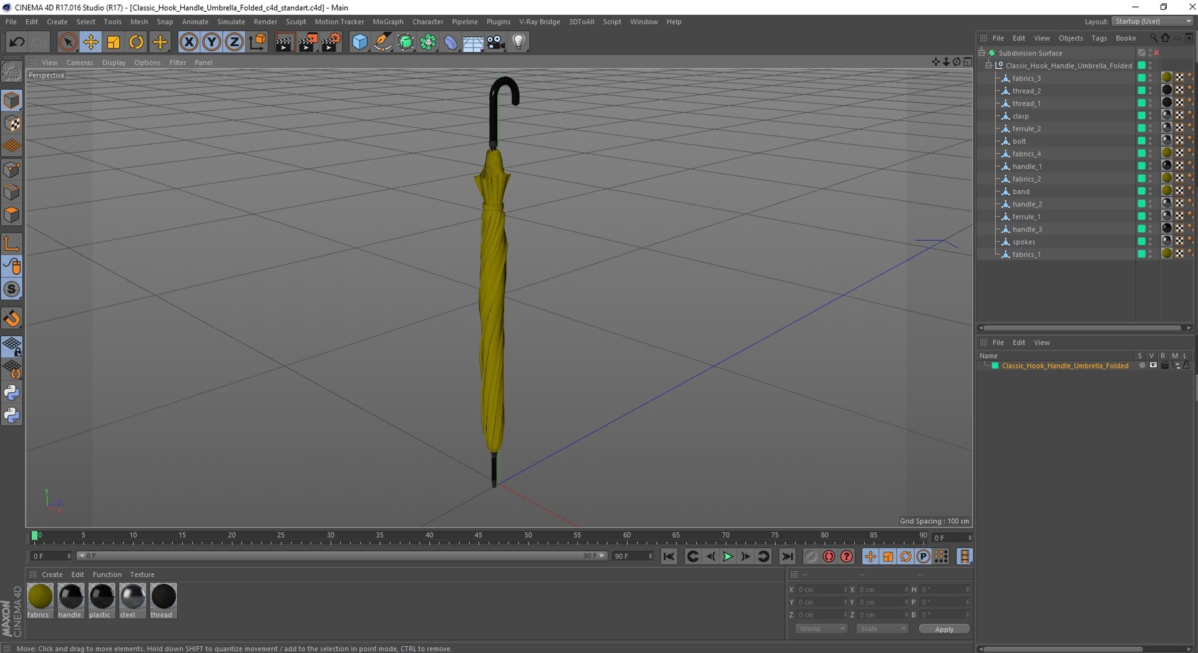Toggle Z-axis lock
This screenshot has height=653, width=1198.
coord(234,42)
